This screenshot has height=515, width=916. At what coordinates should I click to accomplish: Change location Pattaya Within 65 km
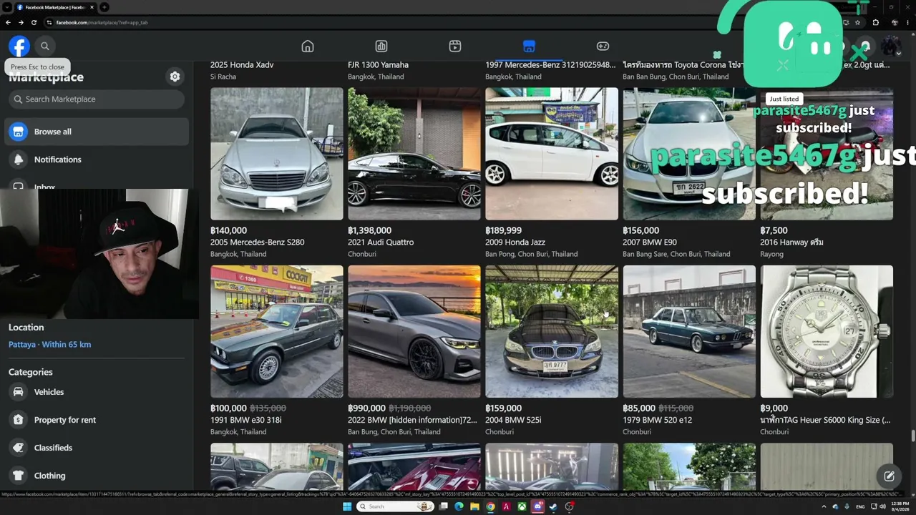tap(49, 344)
